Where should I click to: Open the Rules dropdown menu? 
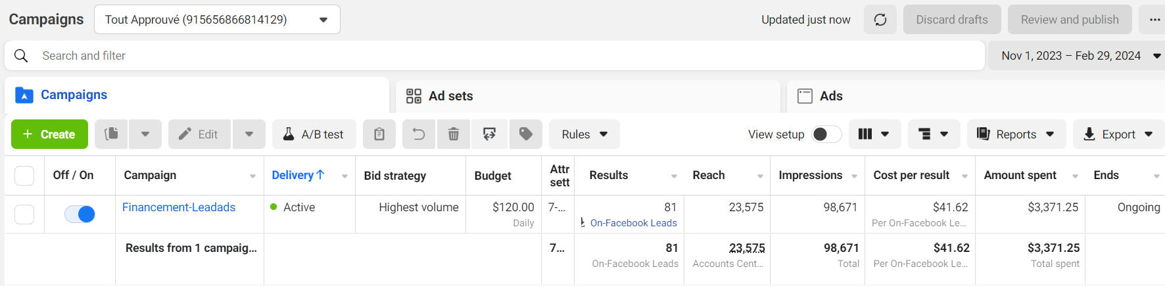click(584, 134)
